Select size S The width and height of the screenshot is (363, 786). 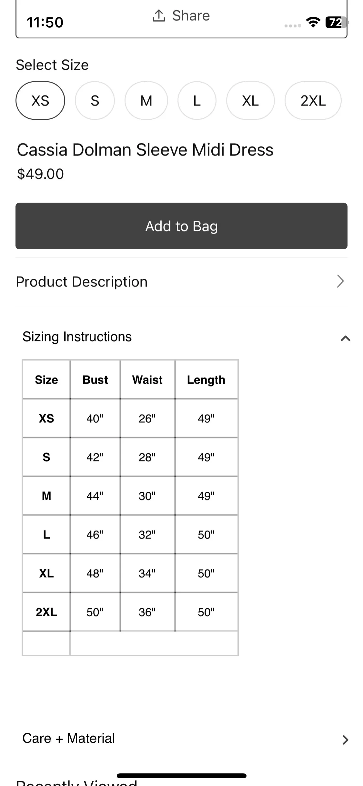pyautogui.click(x=95, y=100)
